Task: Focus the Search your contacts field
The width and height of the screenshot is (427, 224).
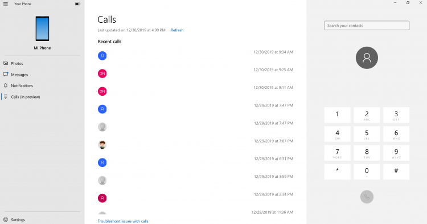Action: (367, 26)
